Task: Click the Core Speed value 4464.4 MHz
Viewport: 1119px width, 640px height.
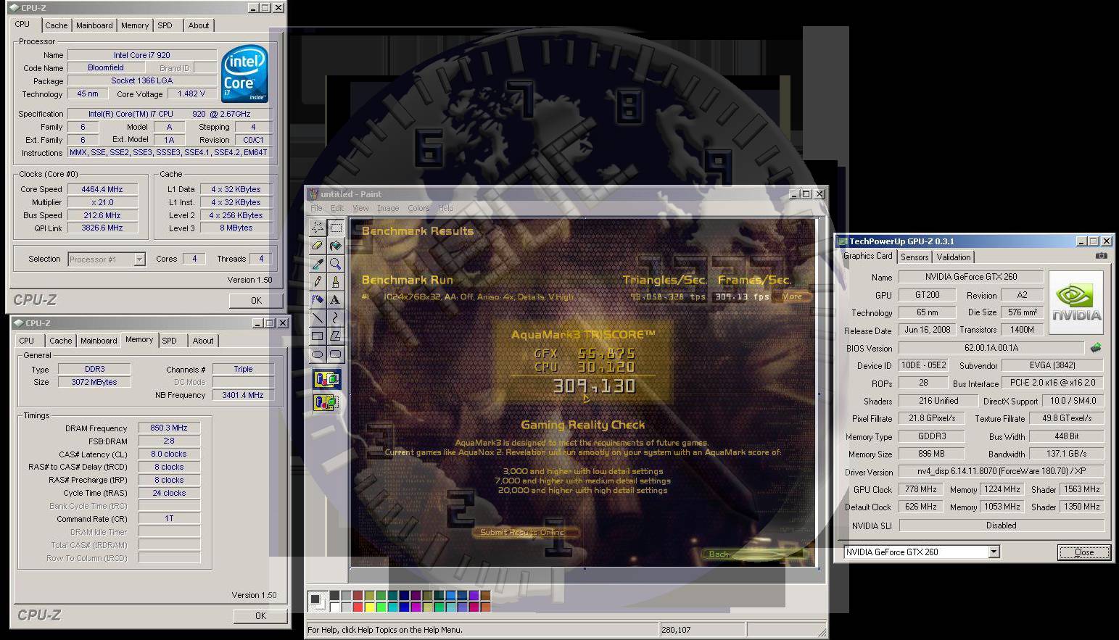Action: (x=102, y=189)
